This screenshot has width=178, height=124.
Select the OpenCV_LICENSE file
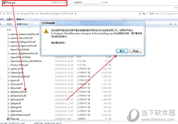point(20,50)
